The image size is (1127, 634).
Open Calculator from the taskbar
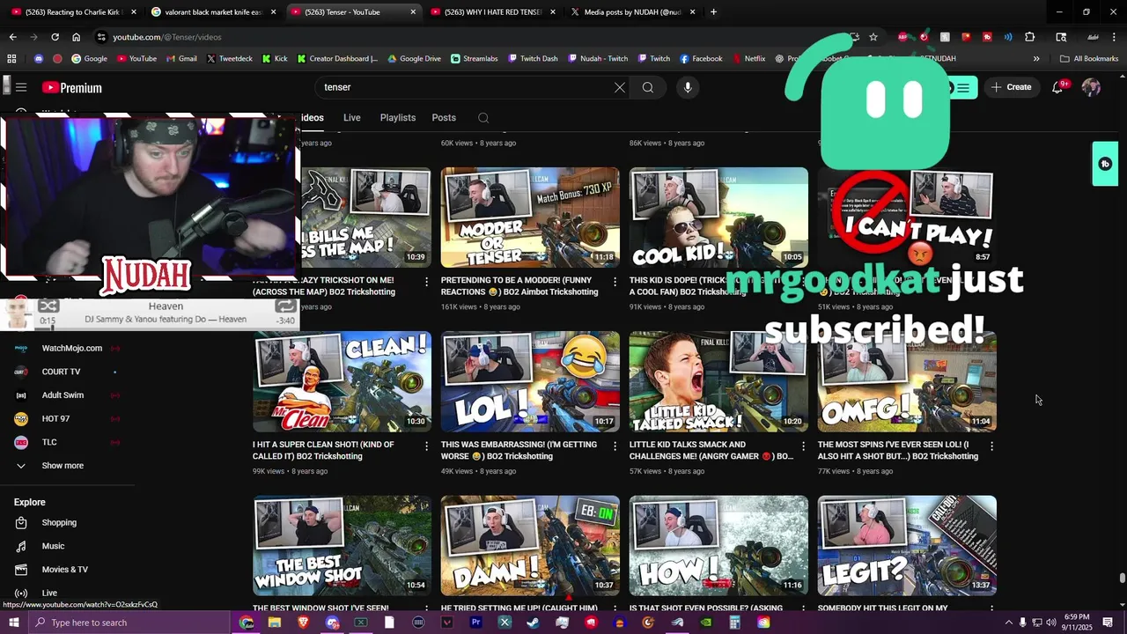tap(734, 623)
